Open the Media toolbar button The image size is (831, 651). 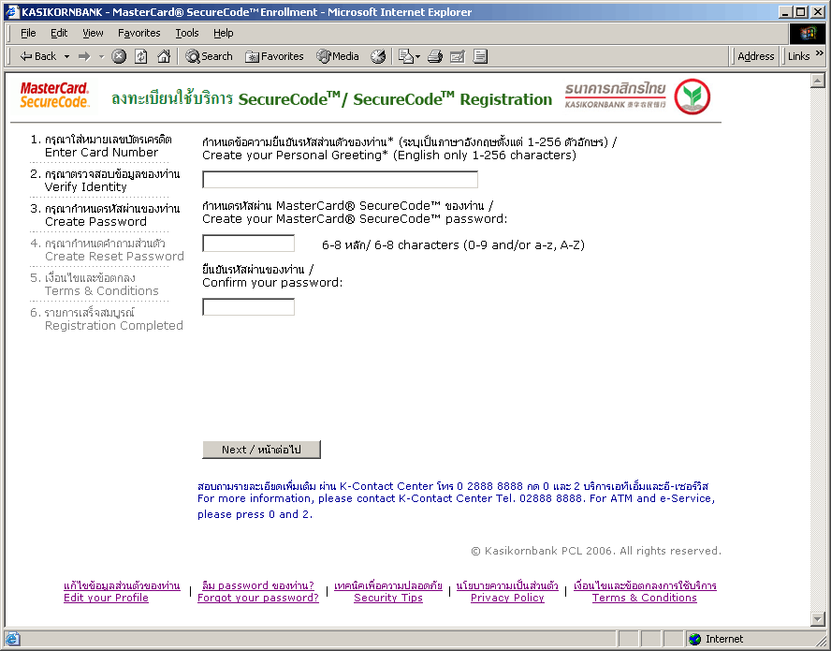[338, 56]
